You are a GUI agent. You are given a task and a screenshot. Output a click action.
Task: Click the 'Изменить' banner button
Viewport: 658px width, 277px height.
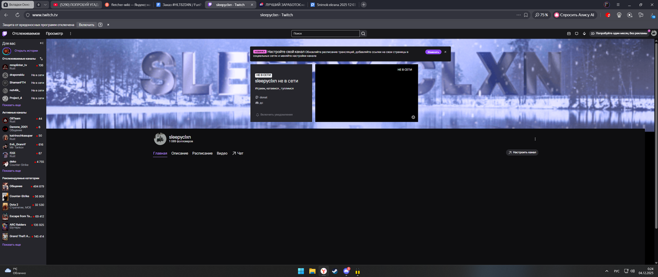433,52
